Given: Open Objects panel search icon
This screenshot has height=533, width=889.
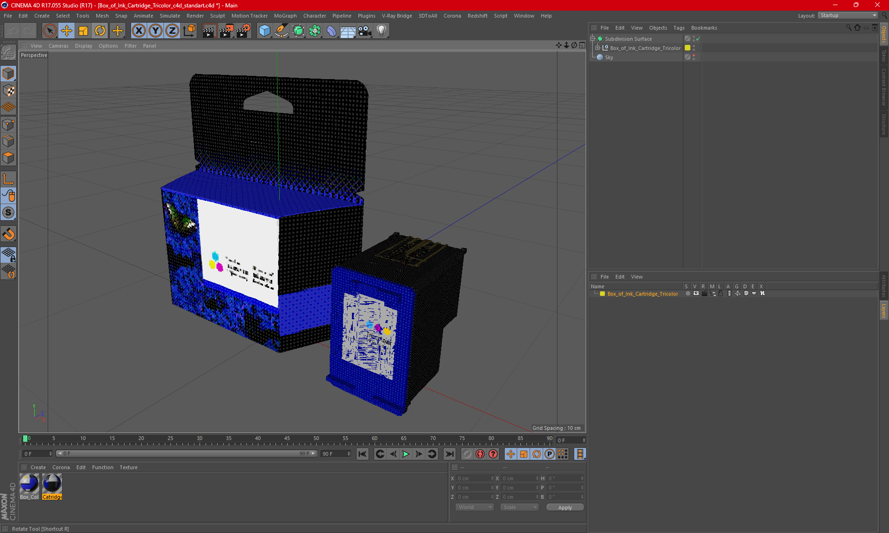Looking at the screenshot, I should tap(848, 28).
